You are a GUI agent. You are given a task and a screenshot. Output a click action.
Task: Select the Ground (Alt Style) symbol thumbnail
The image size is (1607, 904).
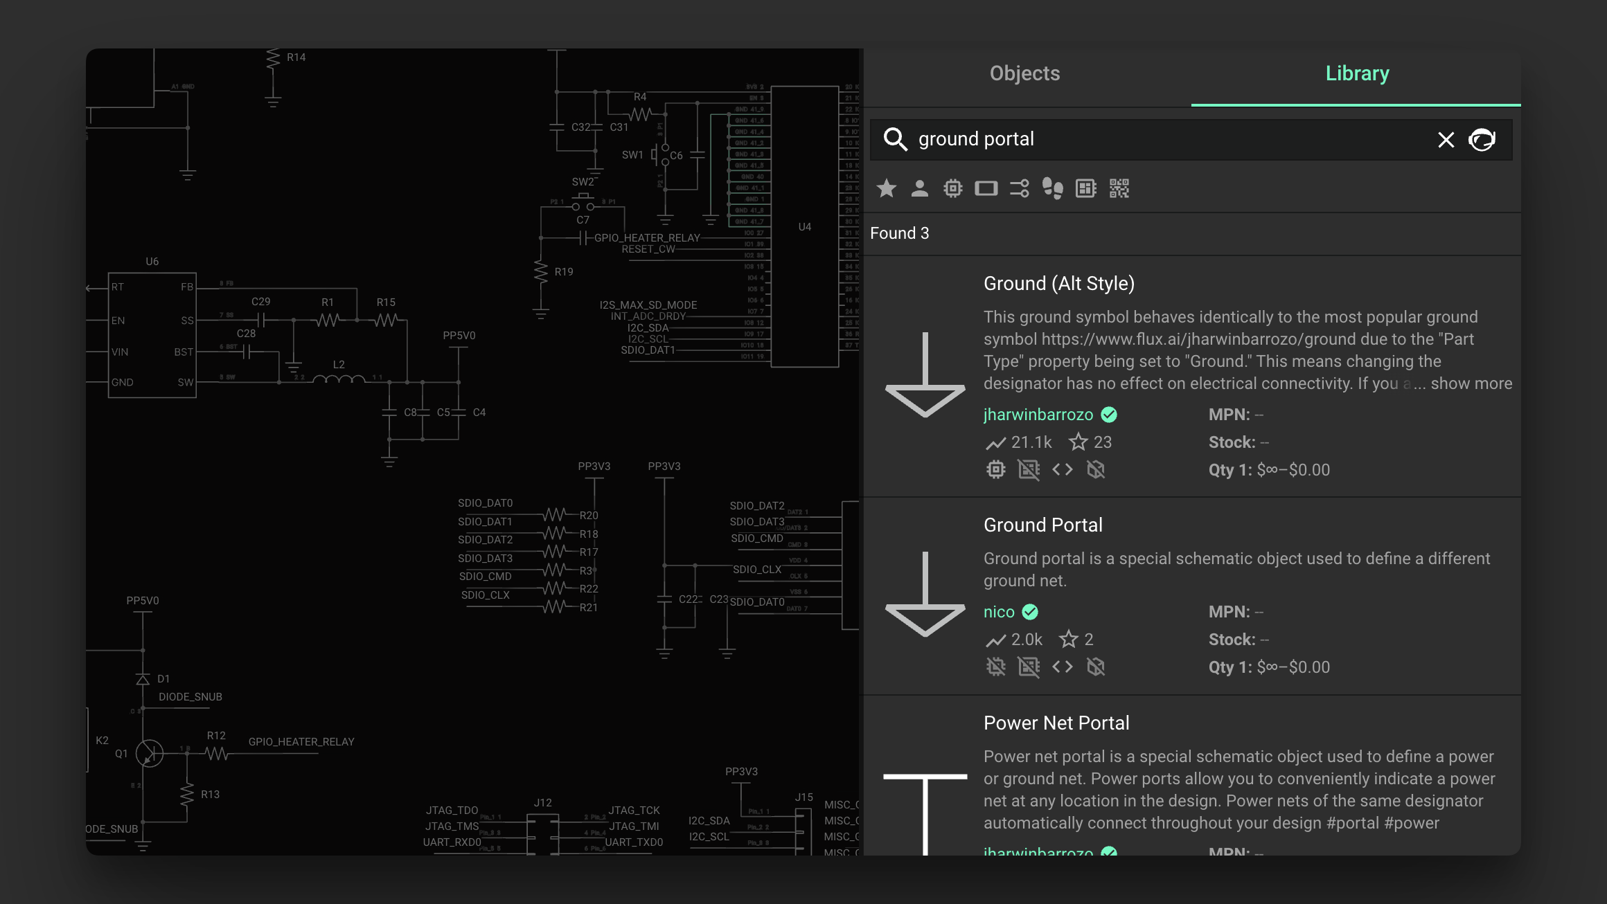(x=925, y=374)
